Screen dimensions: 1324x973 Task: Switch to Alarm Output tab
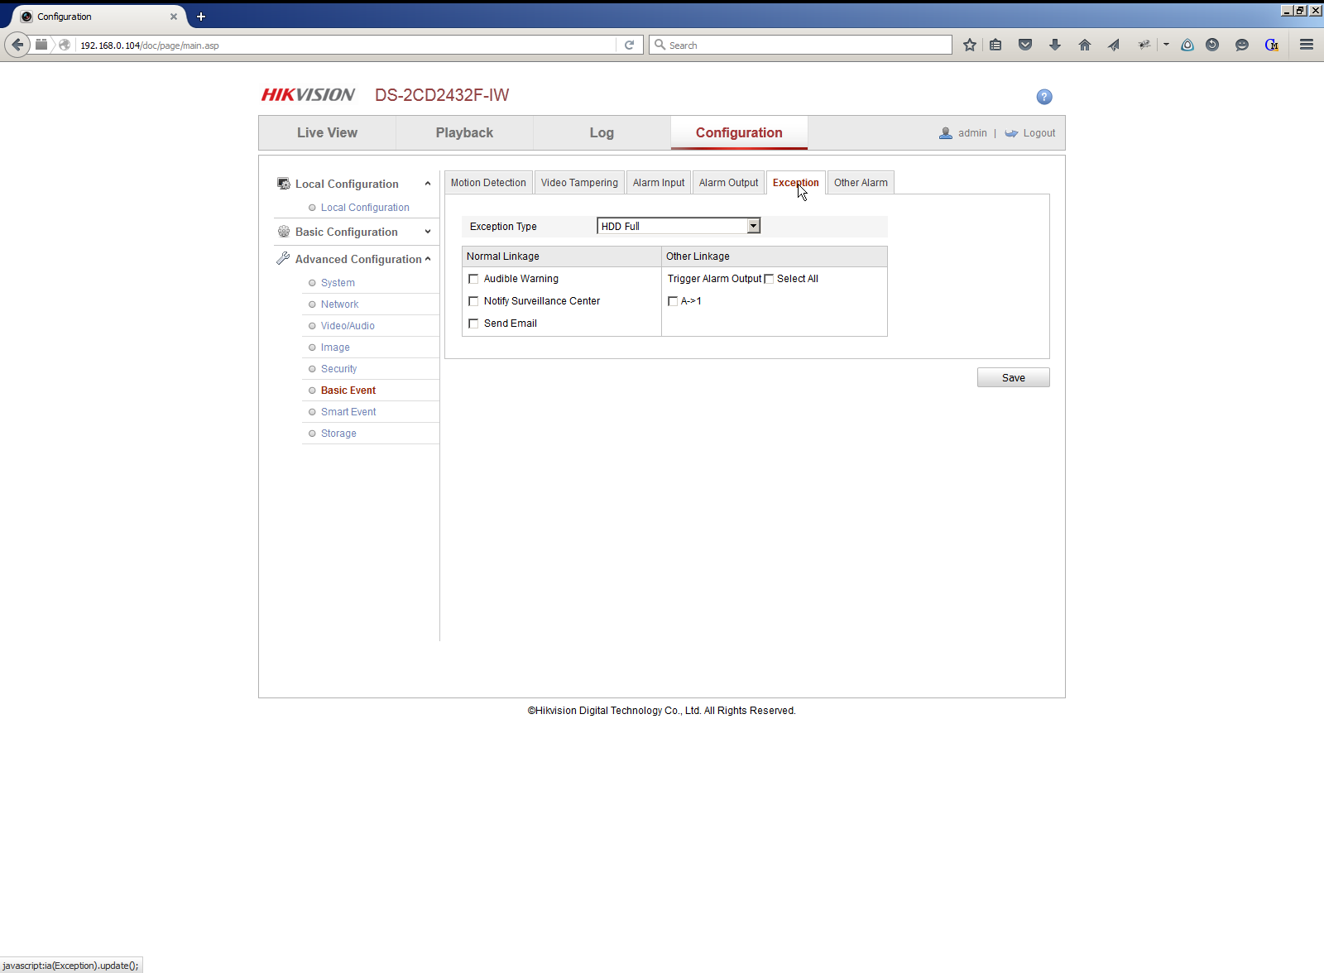728,183
